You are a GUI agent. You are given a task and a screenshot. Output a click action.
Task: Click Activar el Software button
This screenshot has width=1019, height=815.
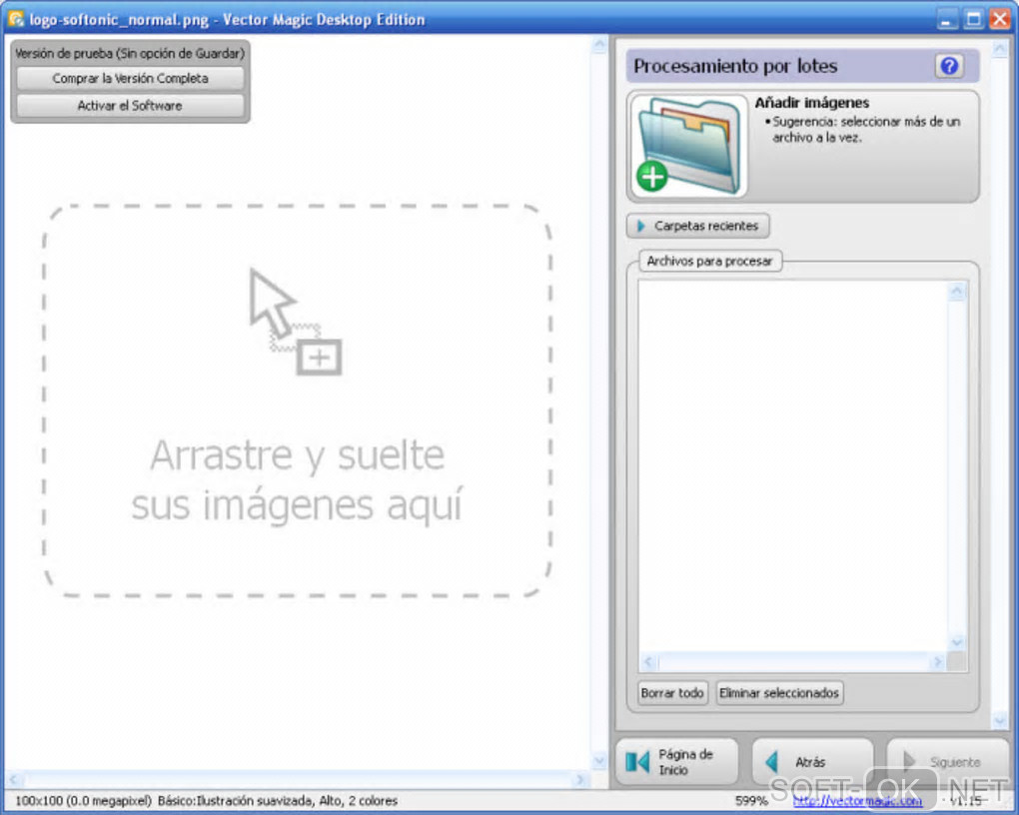pos(130,106)
